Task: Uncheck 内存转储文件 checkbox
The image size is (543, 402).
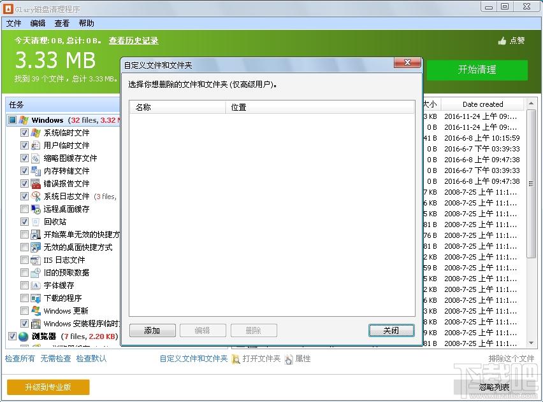Action: pyautogui.click(x=24, y=170)
